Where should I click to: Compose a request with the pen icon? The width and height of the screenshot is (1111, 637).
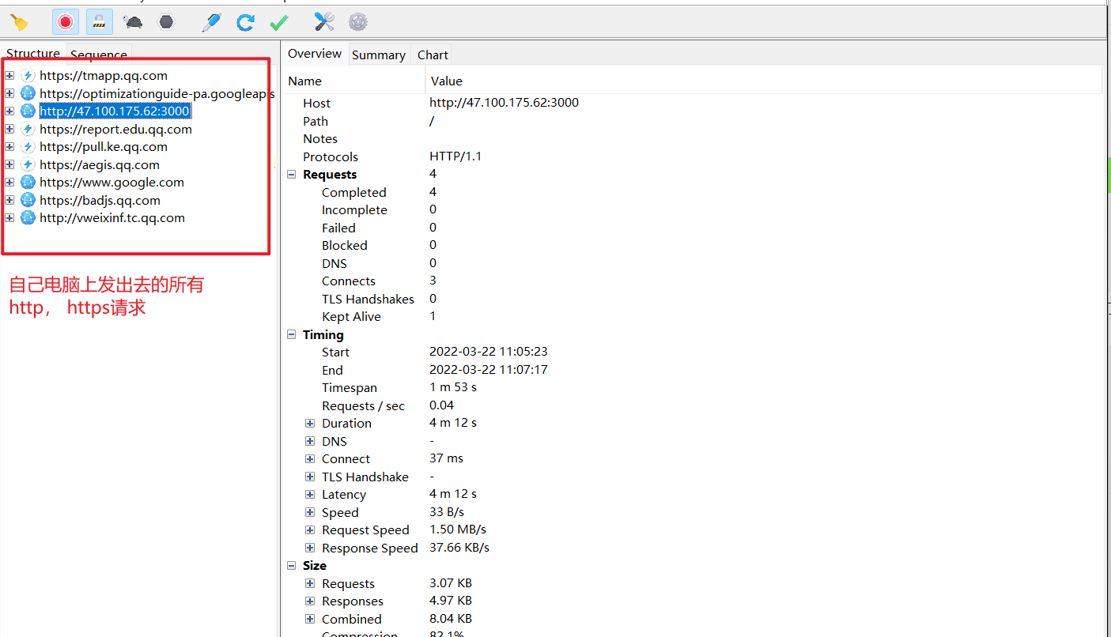pos(211,22)
